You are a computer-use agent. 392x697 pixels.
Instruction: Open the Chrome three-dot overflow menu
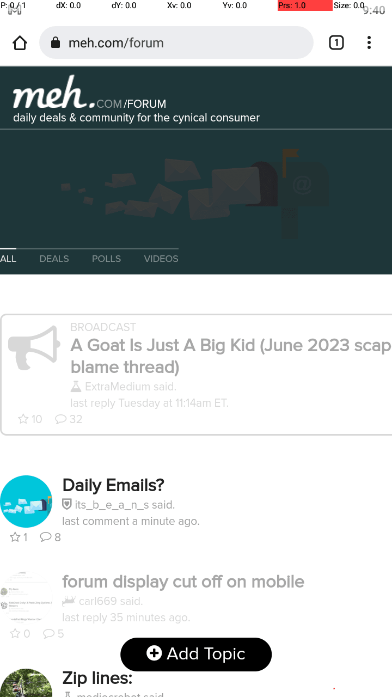(369, 42)
